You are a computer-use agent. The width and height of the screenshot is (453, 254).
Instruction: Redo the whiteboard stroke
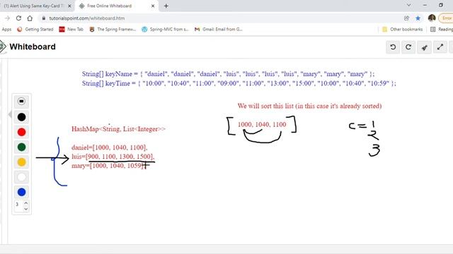(x=408, y=47)
